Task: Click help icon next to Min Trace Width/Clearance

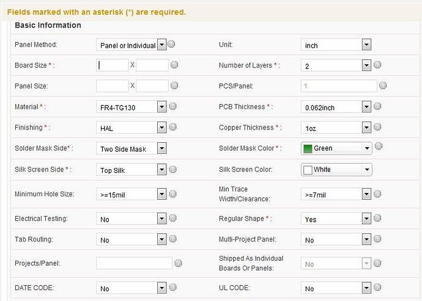Action: point(377,194)
